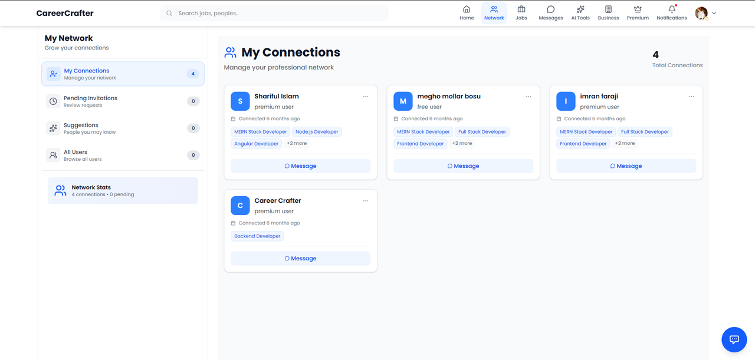The height and width of the screenshot is (360, 755).
Task: Open three-dot menu on imran faraji card
Action: (x=691, y=97)
